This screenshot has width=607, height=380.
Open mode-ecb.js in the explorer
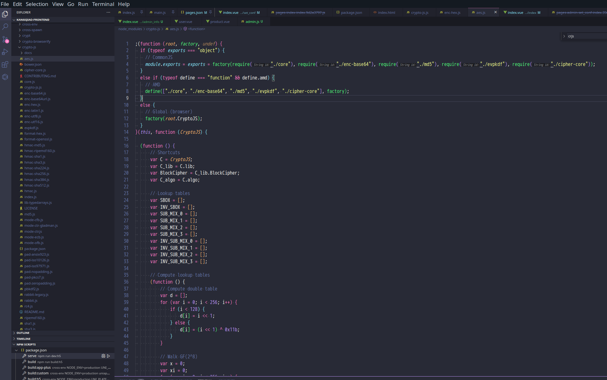pyautogui.click(x=34, y=237)
